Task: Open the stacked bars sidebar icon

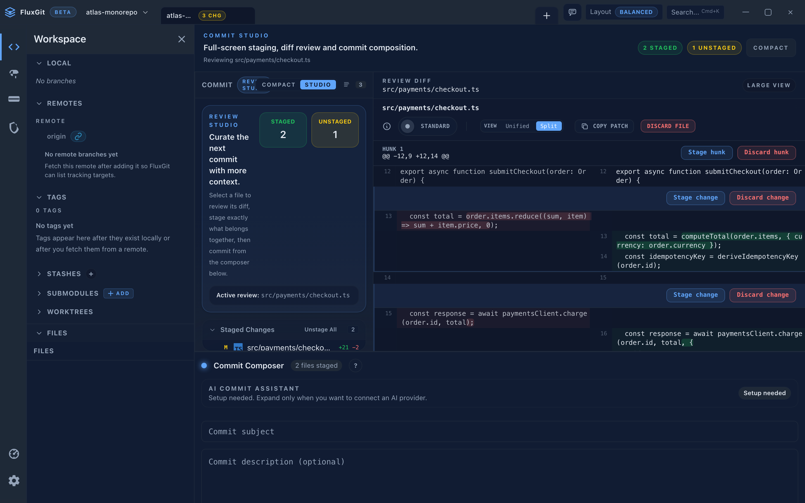Action: point(14,99)
